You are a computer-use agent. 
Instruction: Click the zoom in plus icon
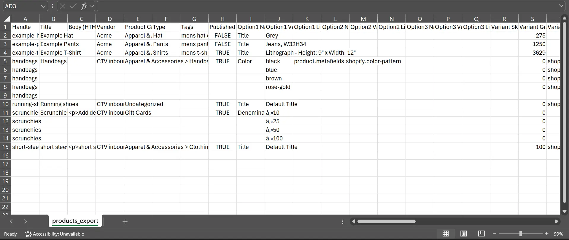[546, 234]
